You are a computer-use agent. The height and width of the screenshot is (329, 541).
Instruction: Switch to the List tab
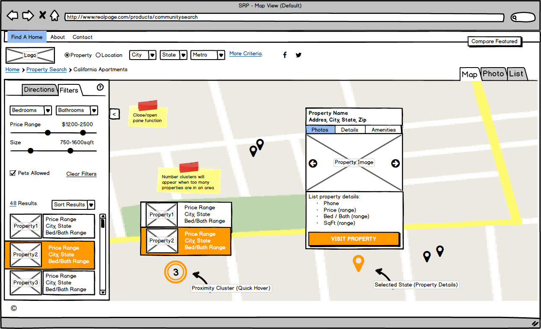(517, 73)
